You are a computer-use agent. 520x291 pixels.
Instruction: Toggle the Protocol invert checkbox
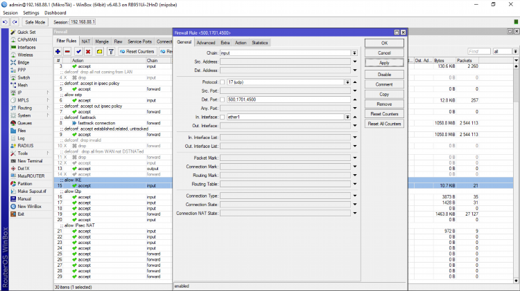coord(222,82)
